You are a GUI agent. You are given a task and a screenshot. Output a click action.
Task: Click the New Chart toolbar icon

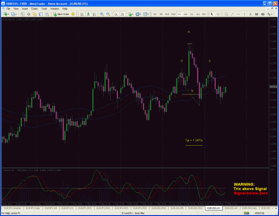pyautogui.click(x=5, y=14)
